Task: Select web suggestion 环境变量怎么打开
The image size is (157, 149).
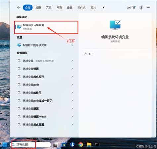Action: pyautogui.click(x=45, y=77)
